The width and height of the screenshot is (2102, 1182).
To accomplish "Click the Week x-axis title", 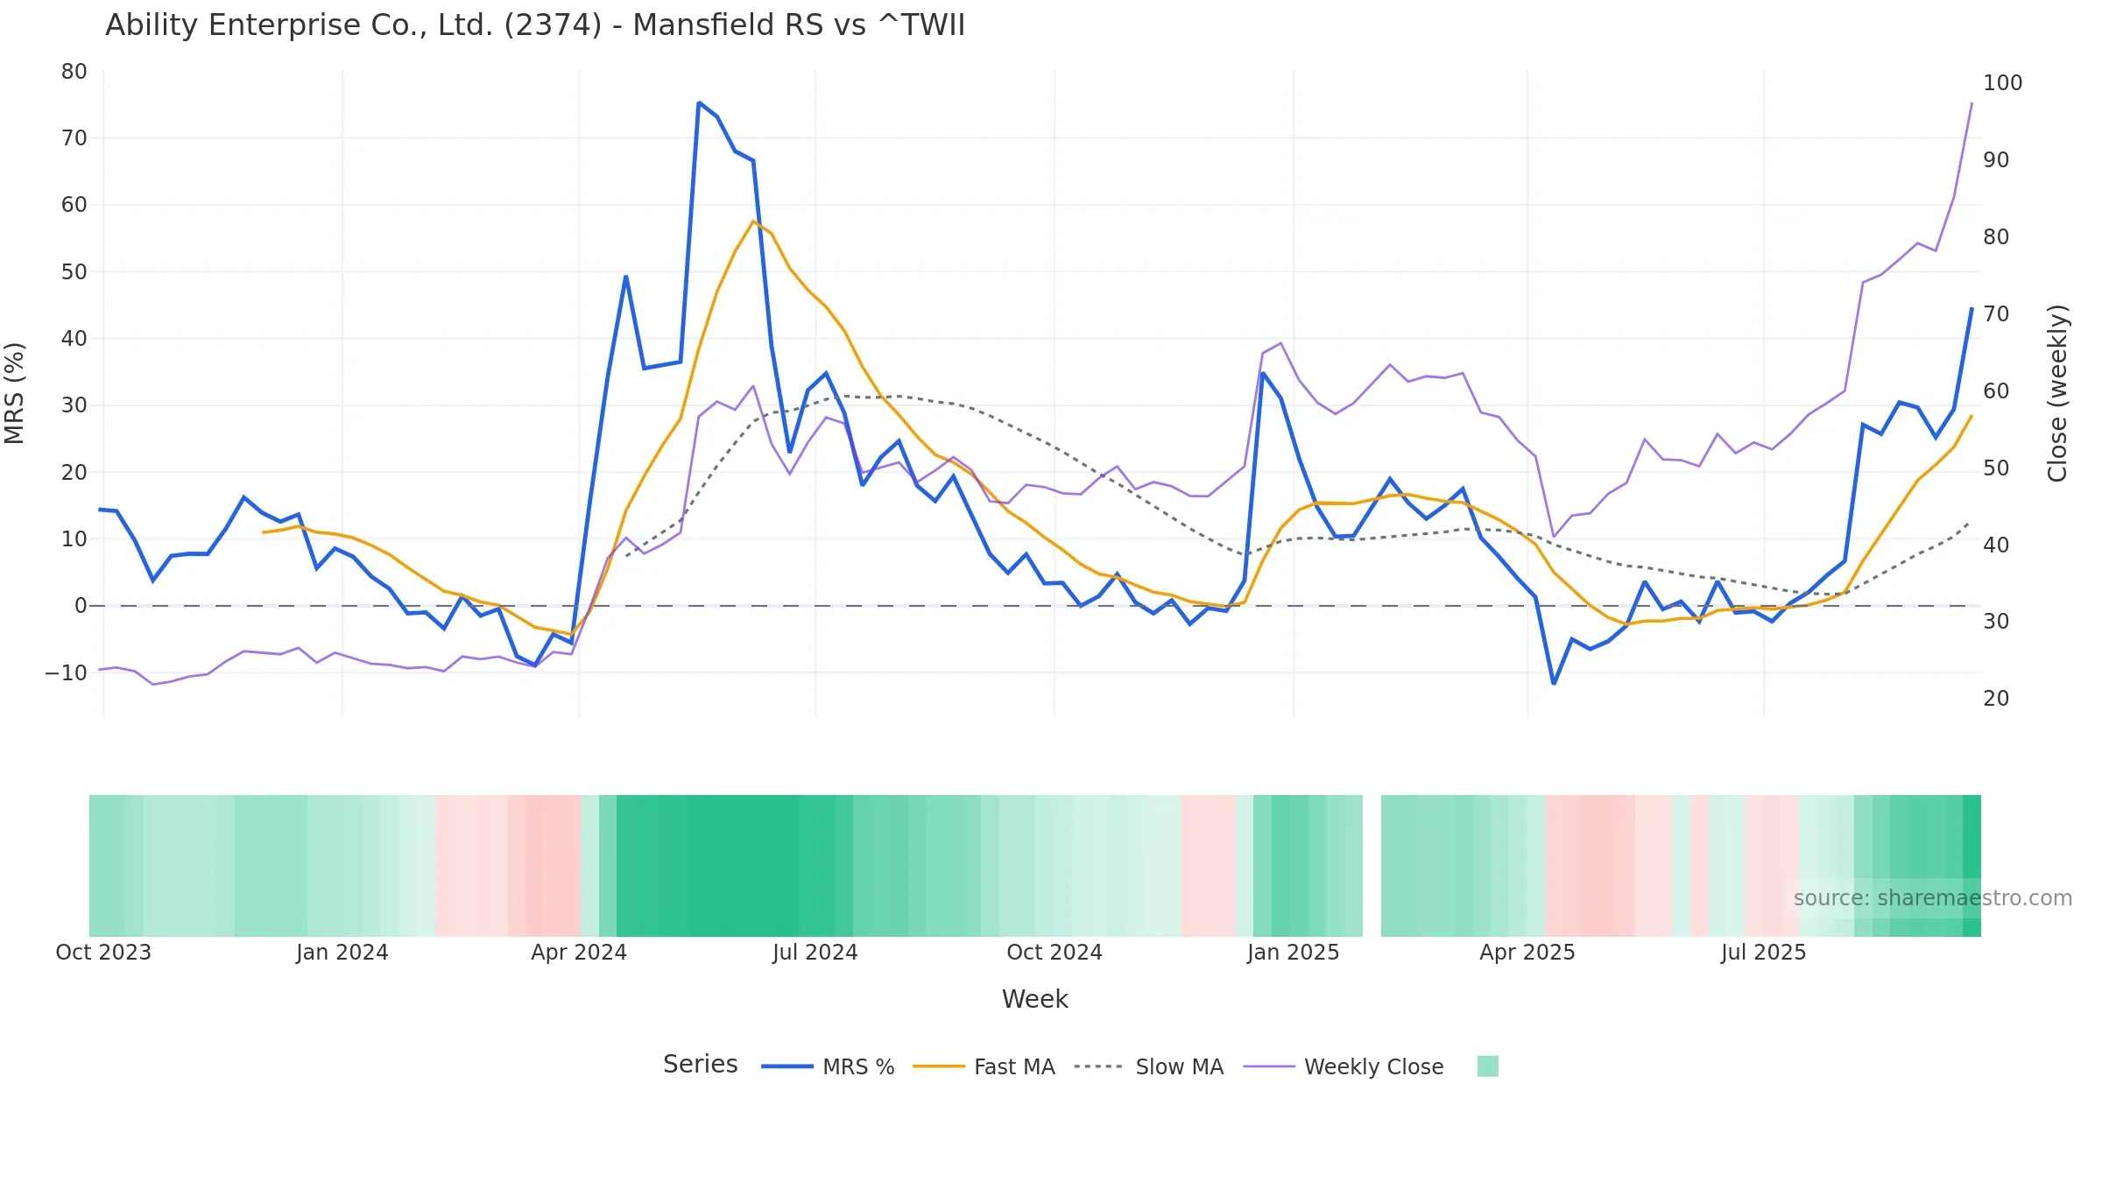I will point(1034,999).
